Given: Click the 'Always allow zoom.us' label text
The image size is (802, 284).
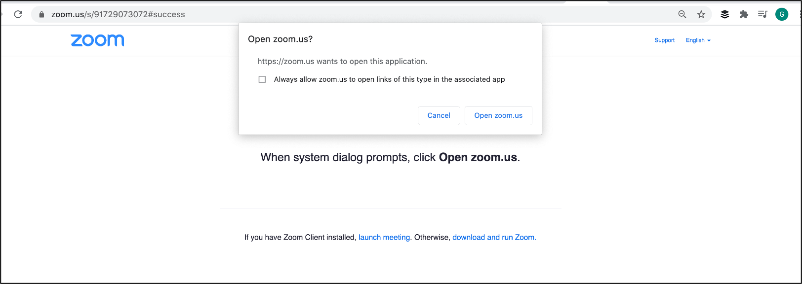Looking at the screenshot, I should click(x=389, y=79).
